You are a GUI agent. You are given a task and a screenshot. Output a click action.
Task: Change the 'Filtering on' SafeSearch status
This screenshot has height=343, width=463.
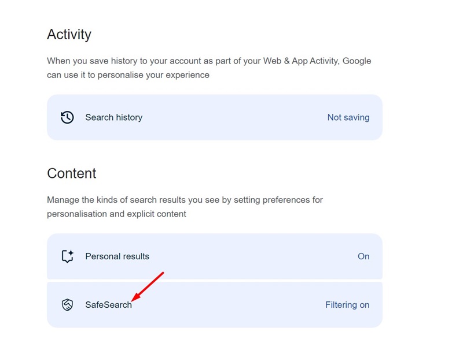[x=347, y=305]
